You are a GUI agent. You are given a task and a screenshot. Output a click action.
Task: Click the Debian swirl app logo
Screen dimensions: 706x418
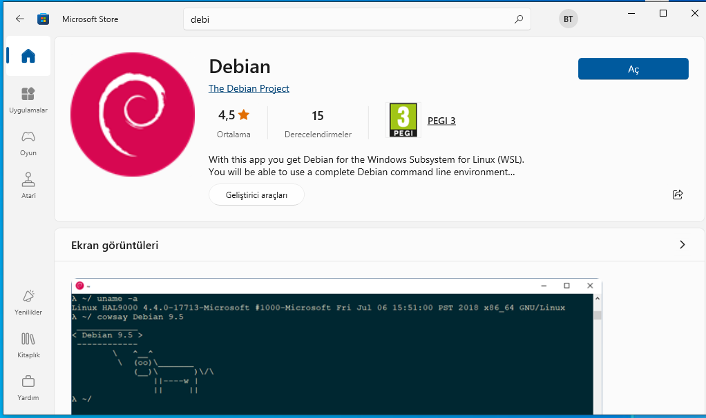[x=133, y=115]
